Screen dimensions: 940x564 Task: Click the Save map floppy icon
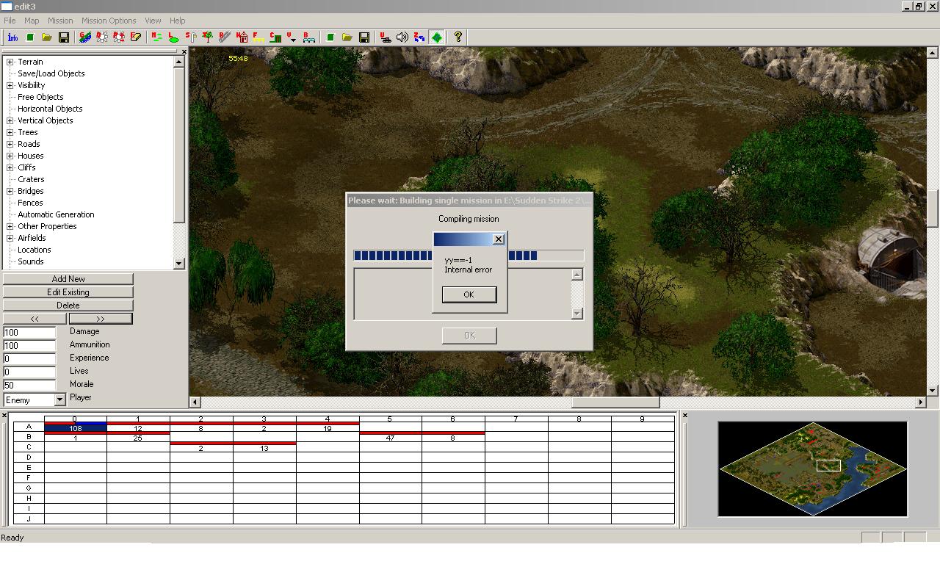(64, 37)
